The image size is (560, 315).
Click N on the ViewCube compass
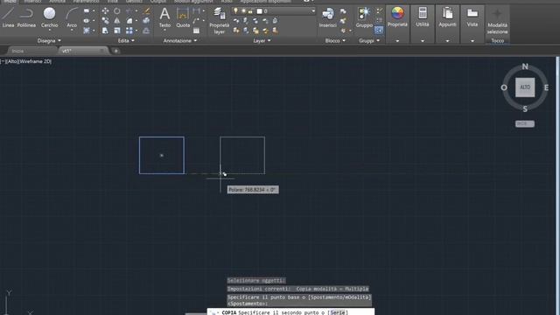pos(525,66)
